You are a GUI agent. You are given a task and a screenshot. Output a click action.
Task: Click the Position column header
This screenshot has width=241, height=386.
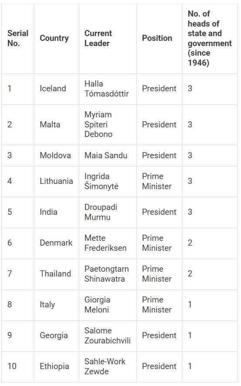coord(157,38)
